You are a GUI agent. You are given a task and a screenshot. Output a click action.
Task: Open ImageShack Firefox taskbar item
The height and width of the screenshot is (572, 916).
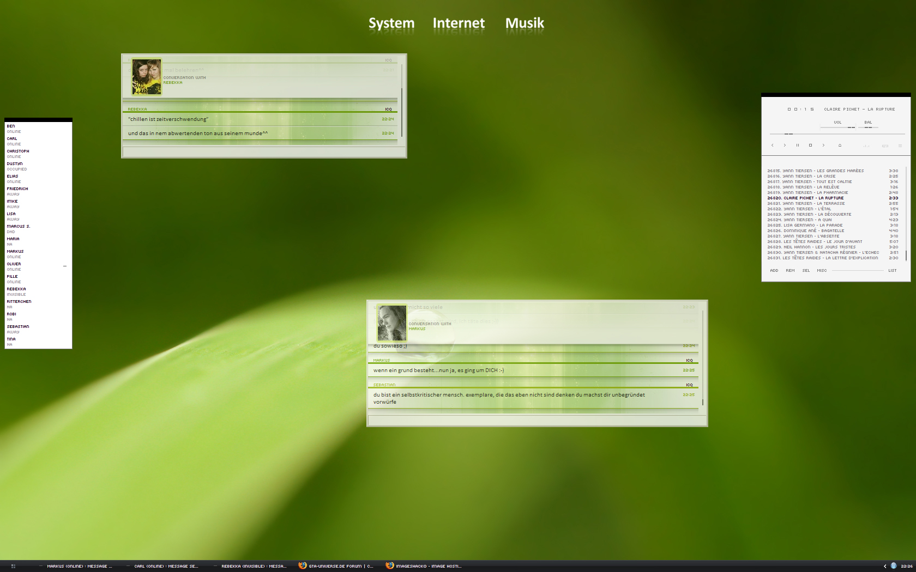click(424, 566)
